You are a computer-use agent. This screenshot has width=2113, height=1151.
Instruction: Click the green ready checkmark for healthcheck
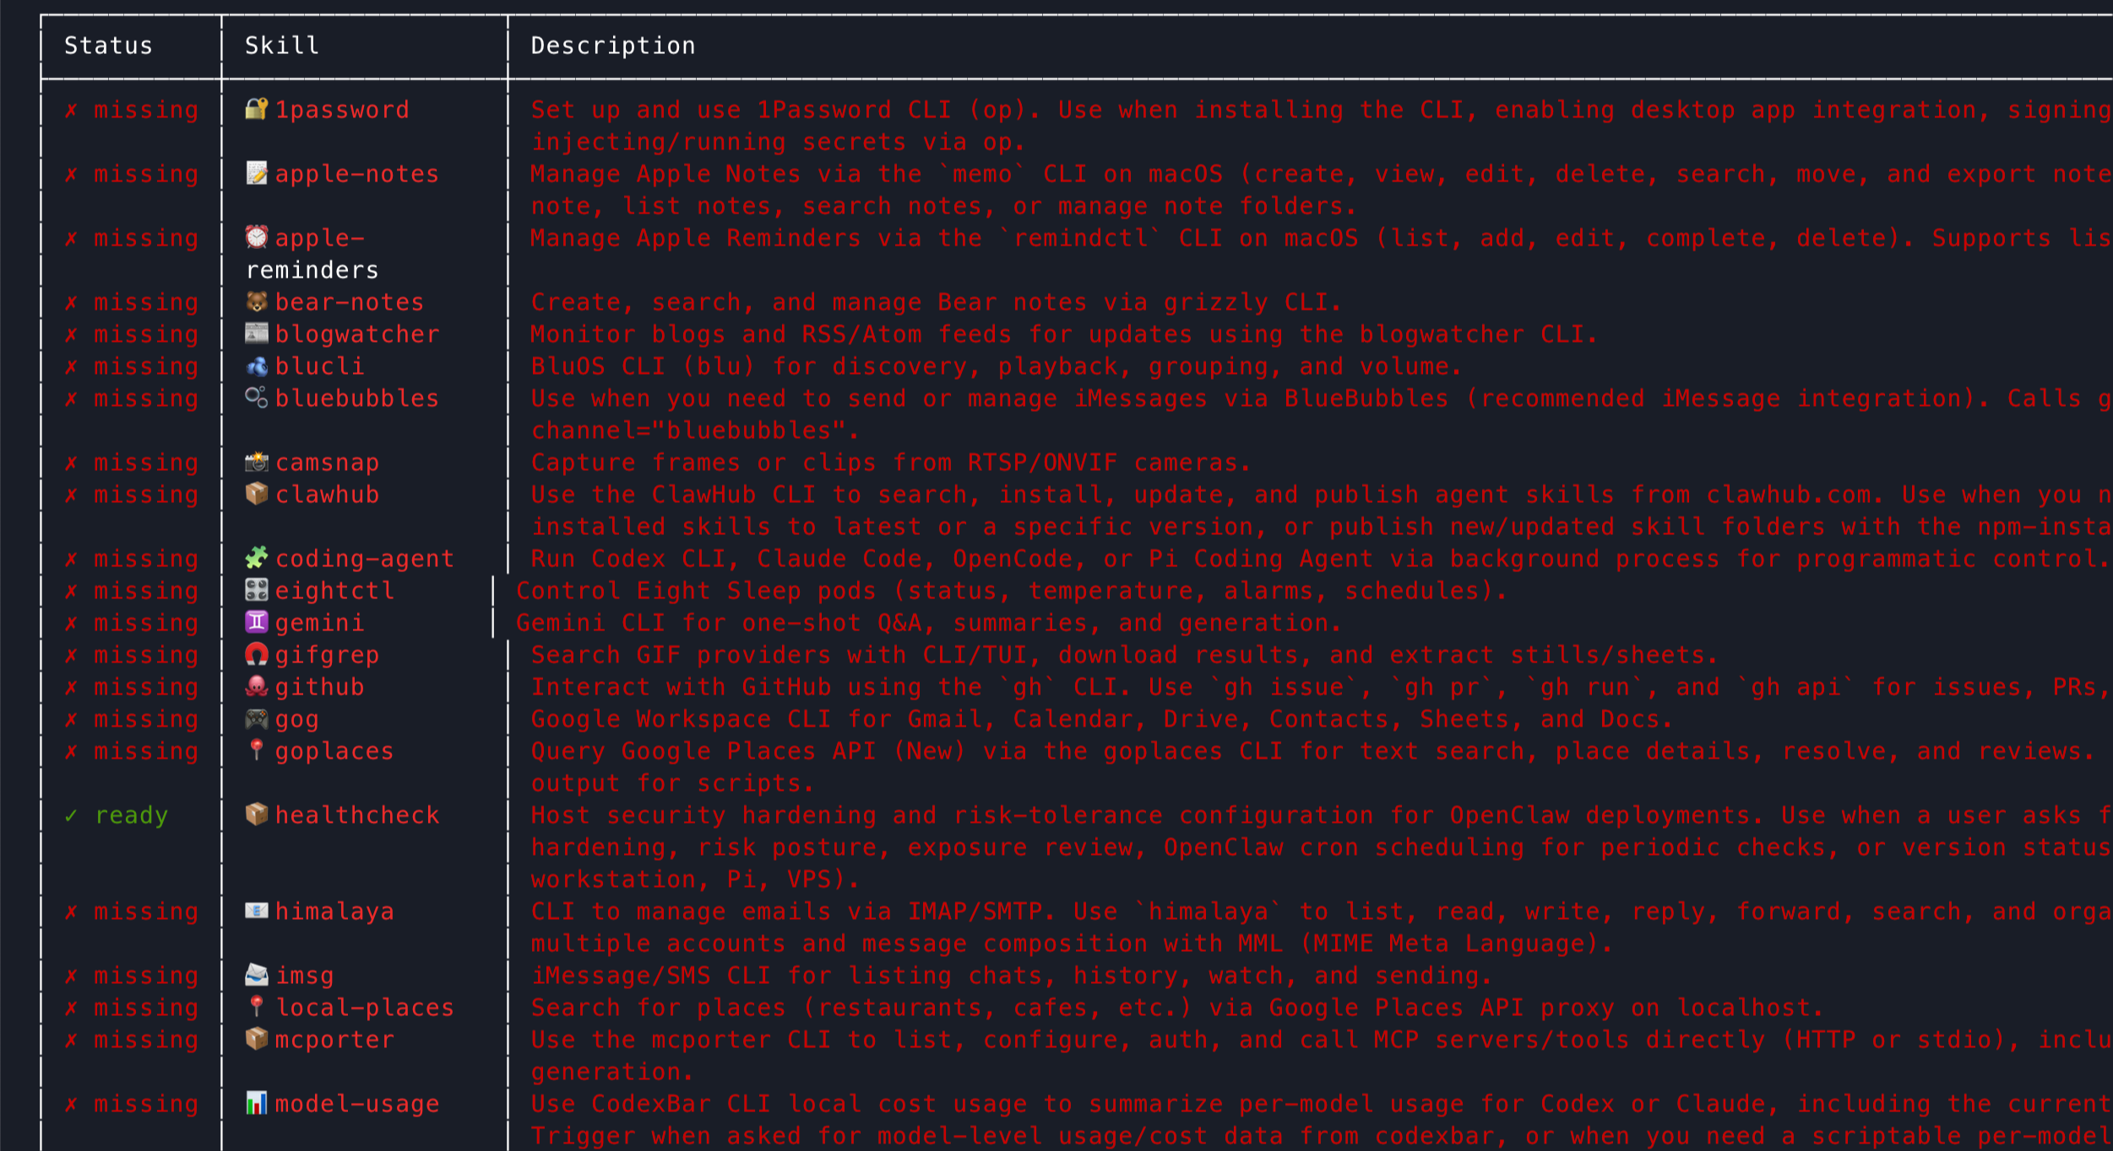tap(72, 815)
